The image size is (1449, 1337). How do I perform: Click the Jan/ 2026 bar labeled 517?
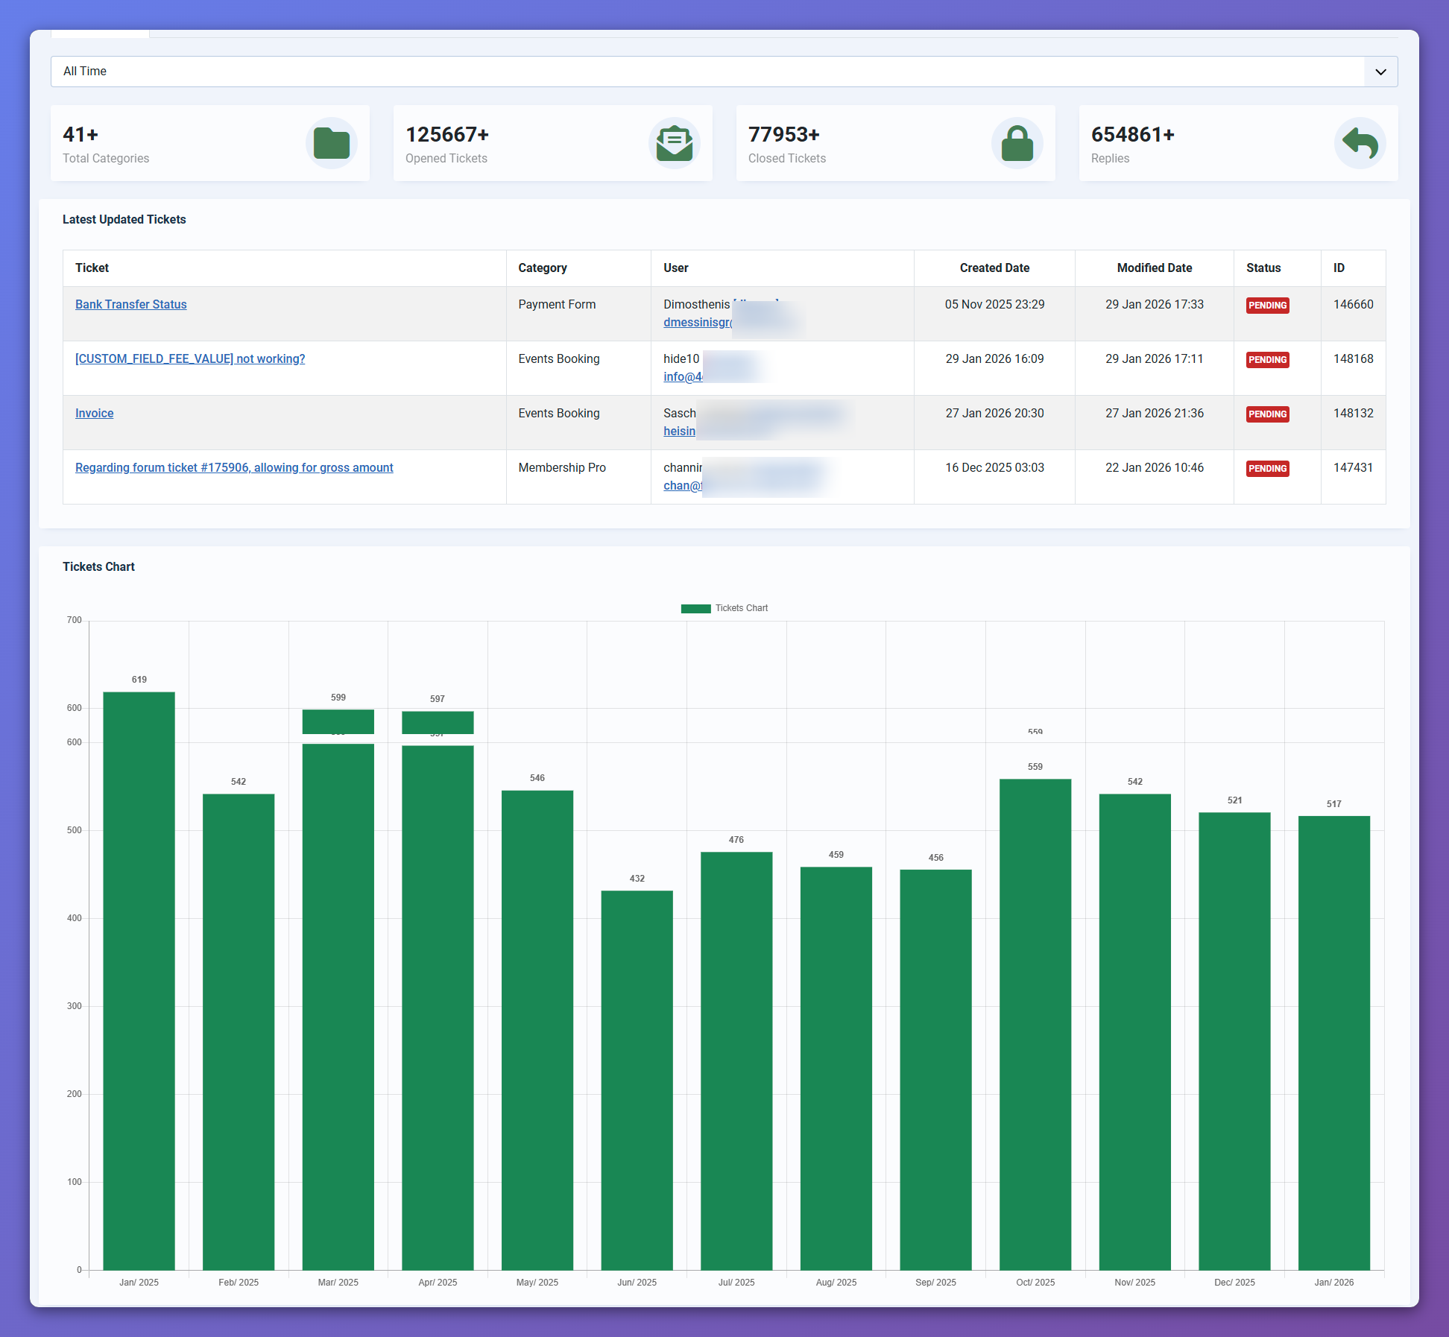pos(1333,1042)
